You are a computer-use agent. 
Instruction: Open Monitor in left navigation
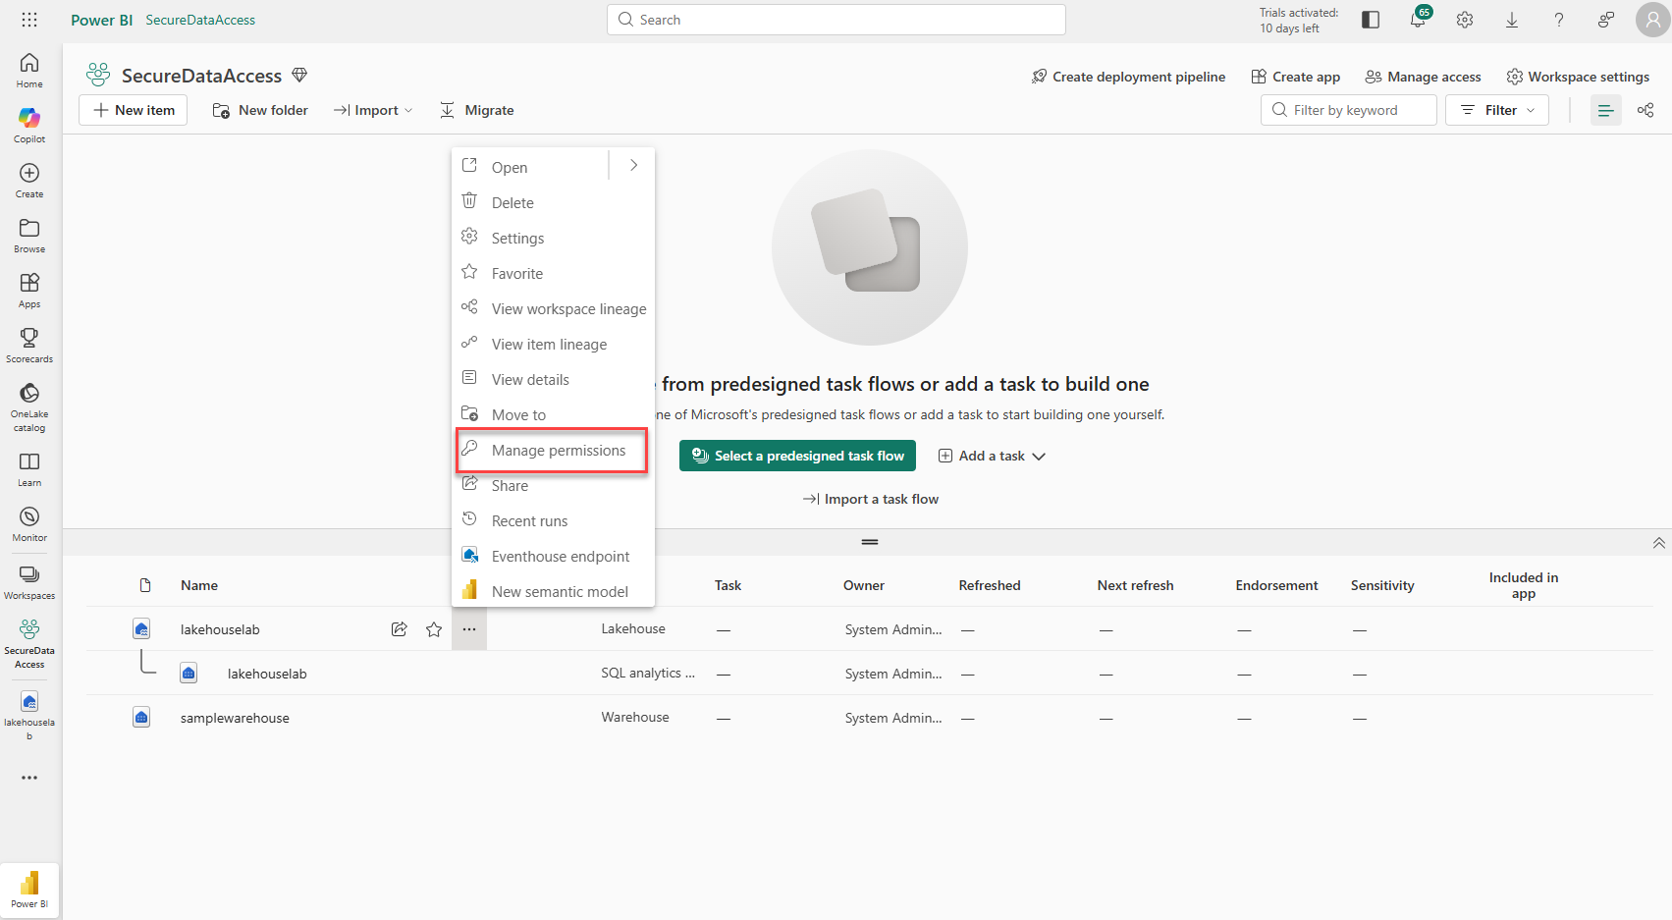[29, 524]
